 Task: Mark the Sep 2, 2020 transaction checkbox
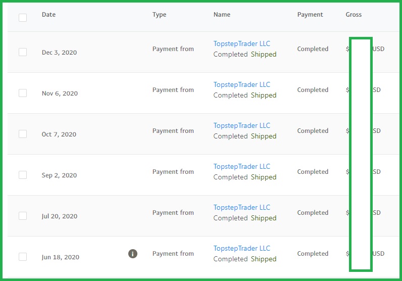[x=23, y=175]
